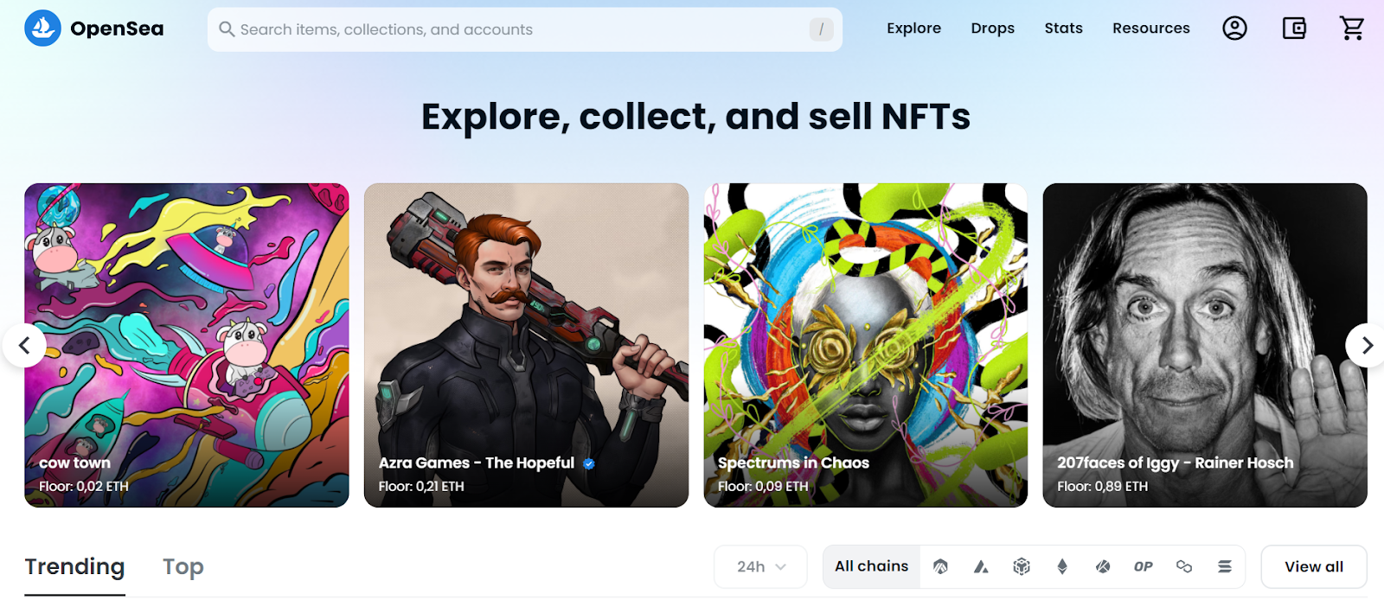Open the user profile account icon
Viewport: 1384px width, 600px height.
pyautogui.click(x=1234, y=28)
